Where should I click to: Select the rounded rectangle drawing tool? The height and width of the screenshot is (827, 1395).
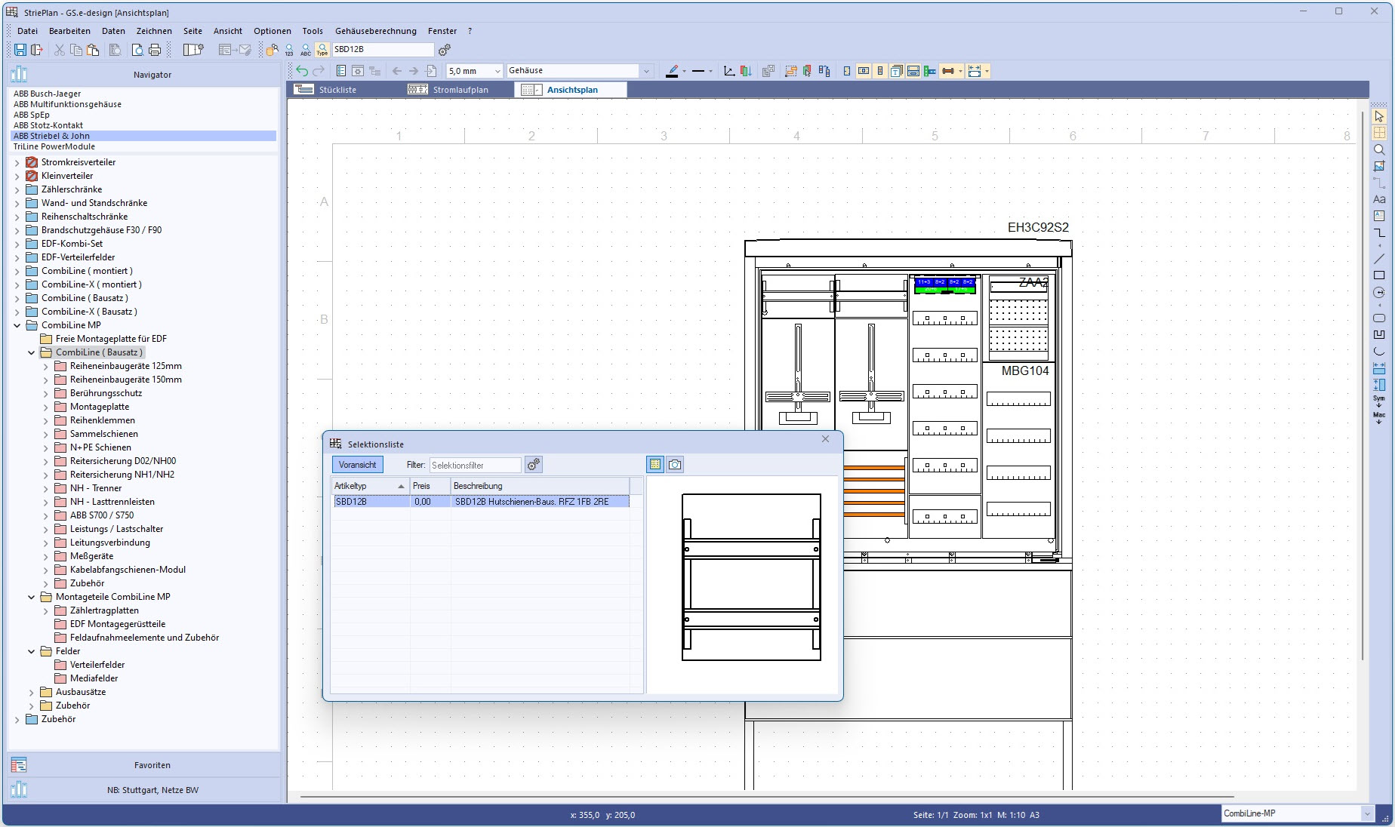pyautogui.click(x=1379, y=318)
